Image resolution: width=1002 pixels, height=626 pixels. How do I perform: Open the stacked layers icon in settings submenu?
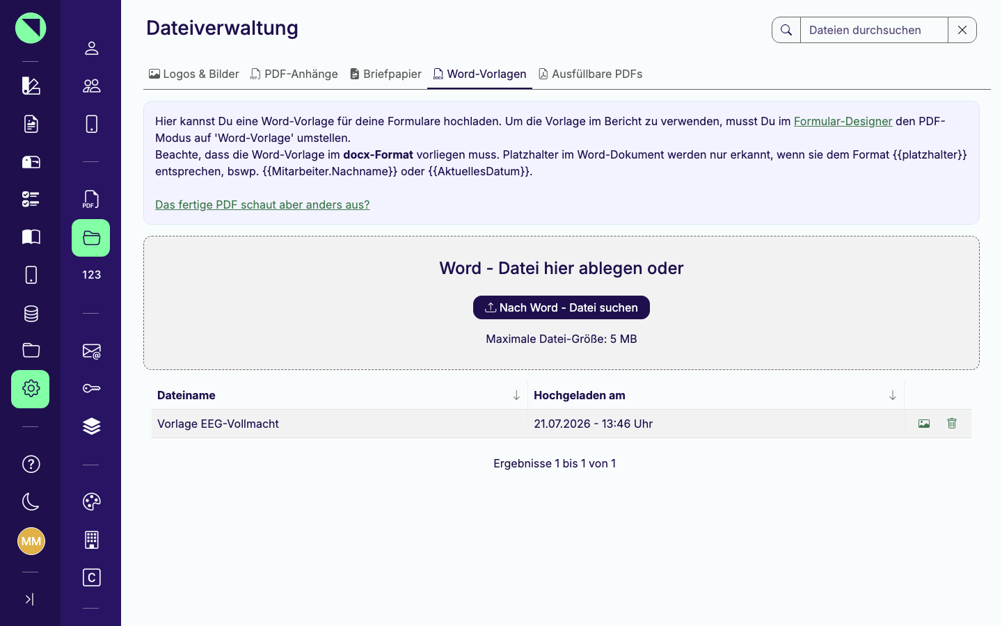[91, 426]
